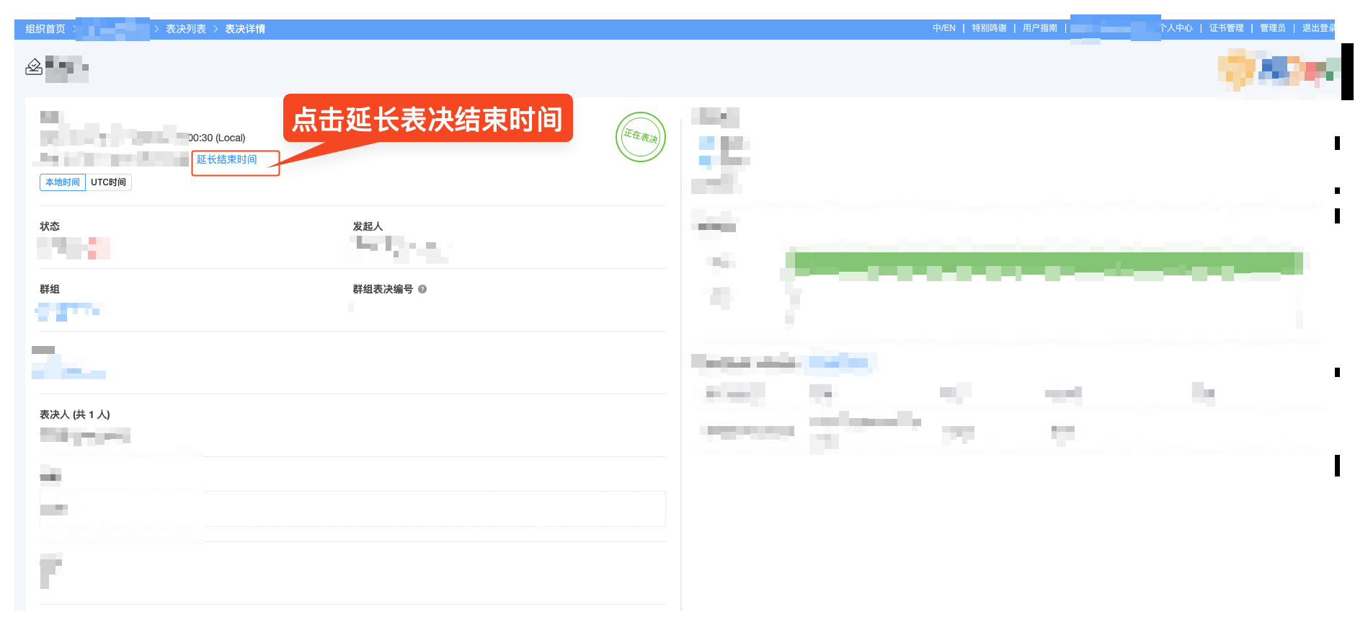Click the green voting progress bar
Screen dimensions: 1368x625
(x=1045, y=262)
